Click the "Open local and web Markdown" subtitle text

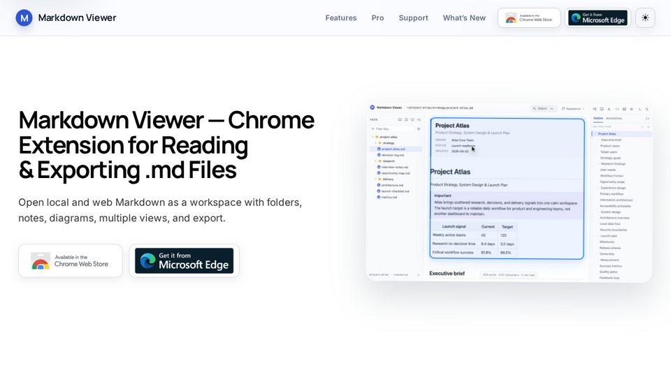(160, 210)
